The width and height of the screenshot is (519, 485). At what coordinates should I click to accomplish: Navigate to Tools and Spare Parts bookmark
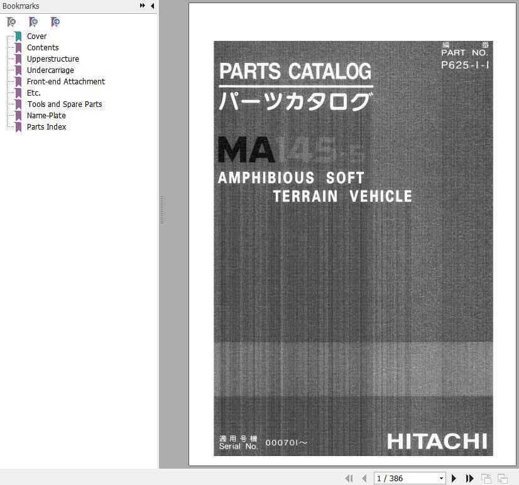coord(65,104)
